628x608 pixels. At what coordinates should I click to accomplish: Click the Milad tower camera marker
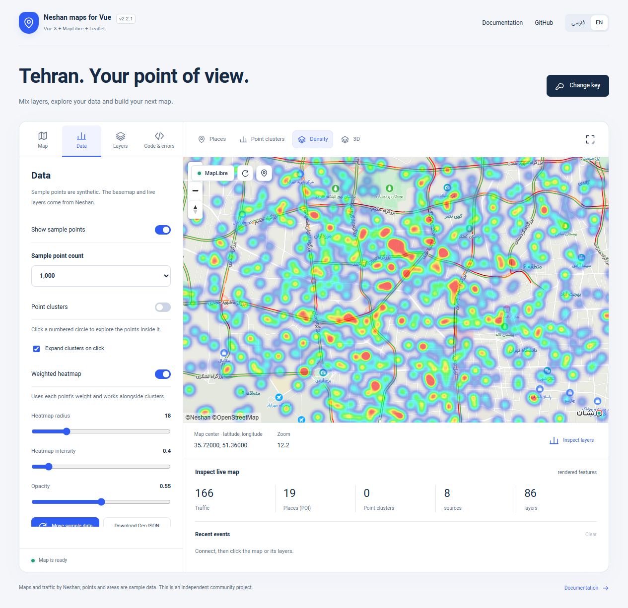point(447,187)
